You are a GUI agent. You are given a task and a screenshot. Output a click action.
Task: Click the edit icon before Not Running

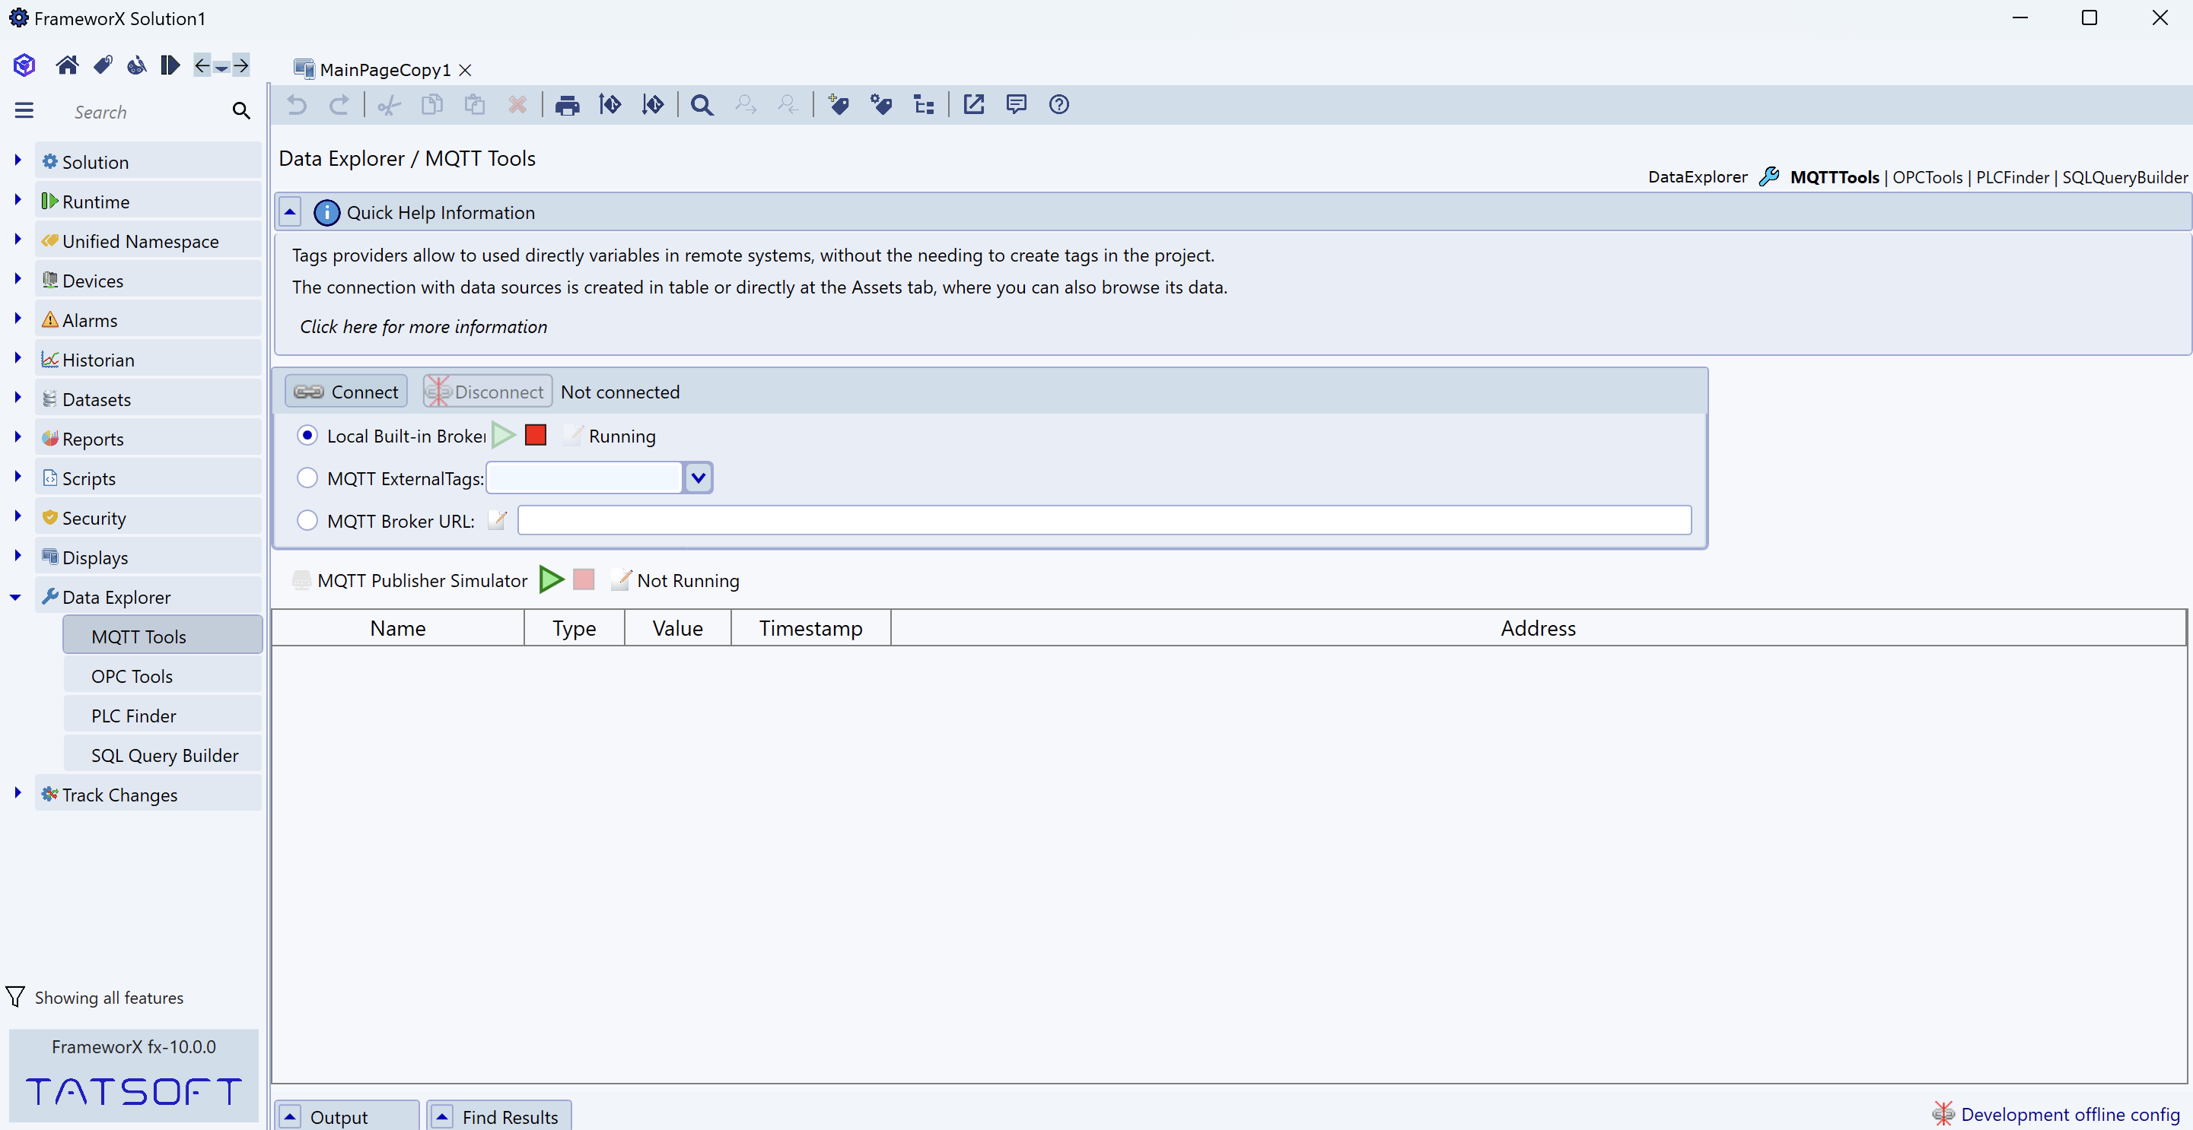(x=621, y=579)
